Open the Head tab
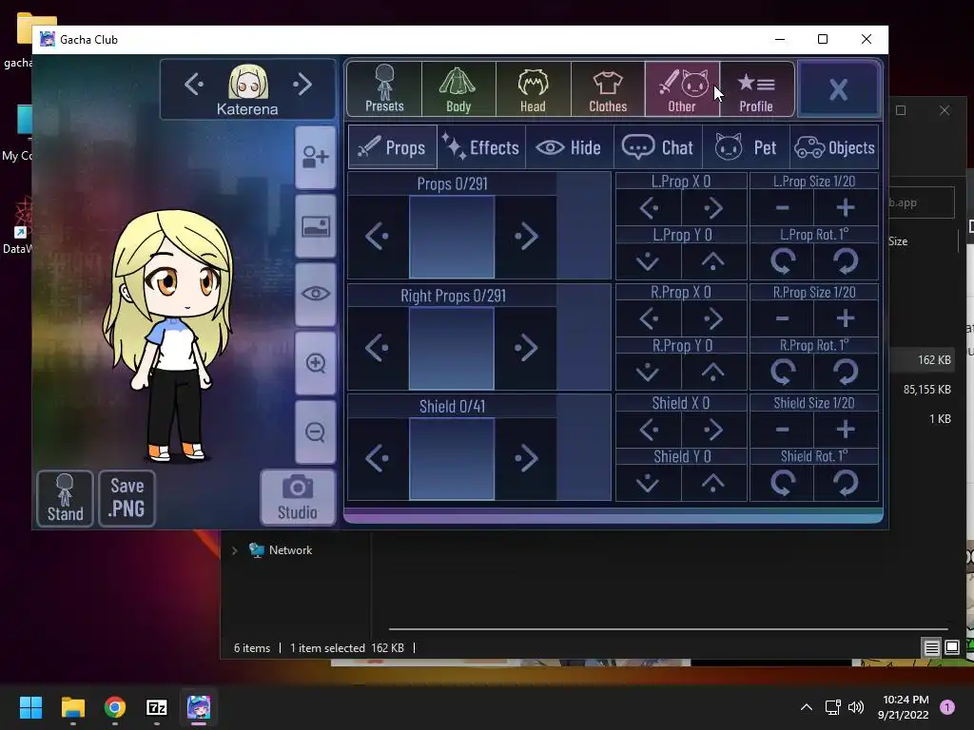974x730 pixels. [x=533, y=88]
